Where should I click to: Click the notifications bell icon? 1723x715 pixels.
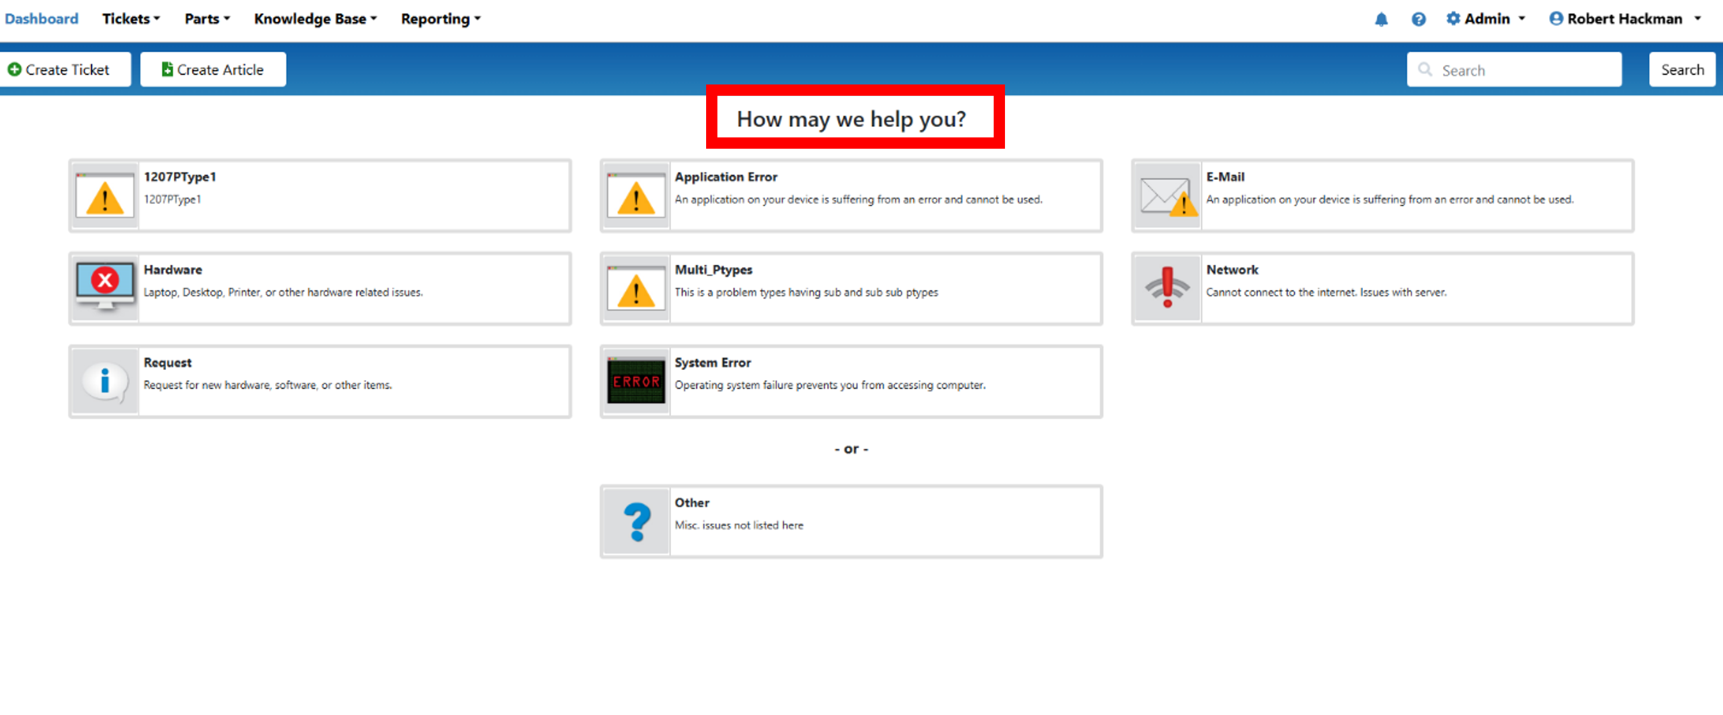pos(1381,20)
